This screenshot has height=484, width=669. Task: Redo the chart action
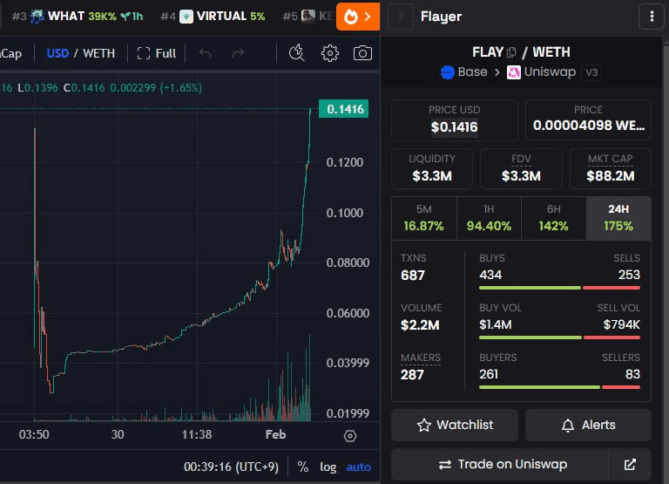pos(238,53)
